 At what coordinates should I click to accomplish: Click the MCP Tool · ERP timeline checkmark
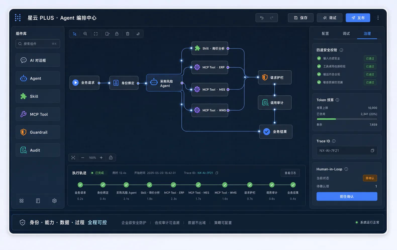(173, 185)
